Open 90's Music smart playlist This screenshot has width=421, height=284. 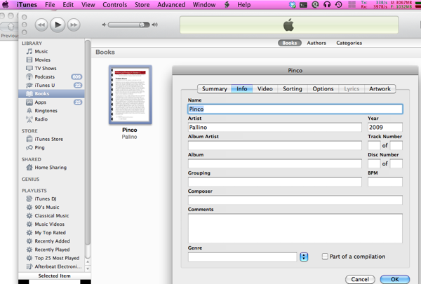point(46,208)
